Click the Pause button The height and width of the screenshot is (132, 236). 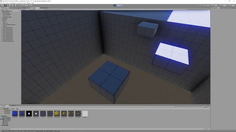pos(118,5)
